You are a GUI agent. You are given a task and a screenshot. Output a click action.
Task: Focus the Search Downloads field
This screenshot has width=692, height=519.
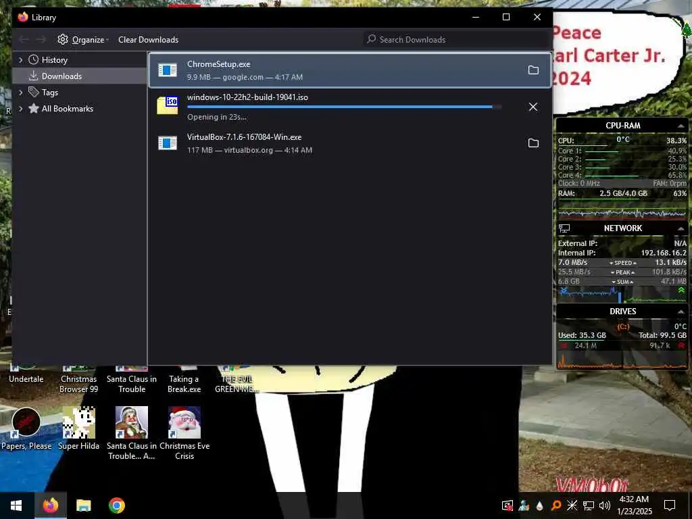pos(456,40)
